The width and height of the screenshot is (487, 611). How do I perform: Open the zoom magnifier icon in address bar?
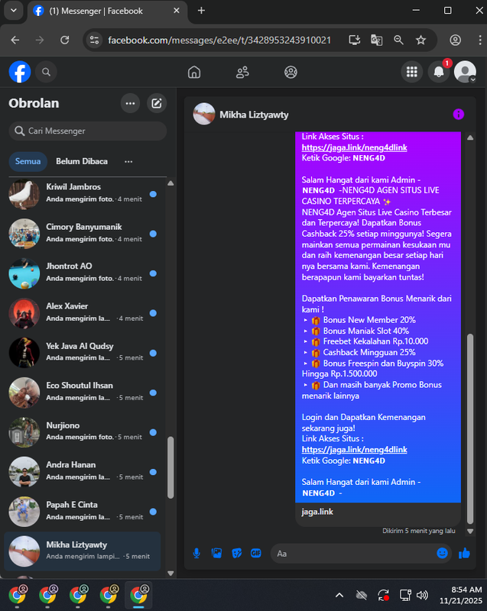pos(398,40)
